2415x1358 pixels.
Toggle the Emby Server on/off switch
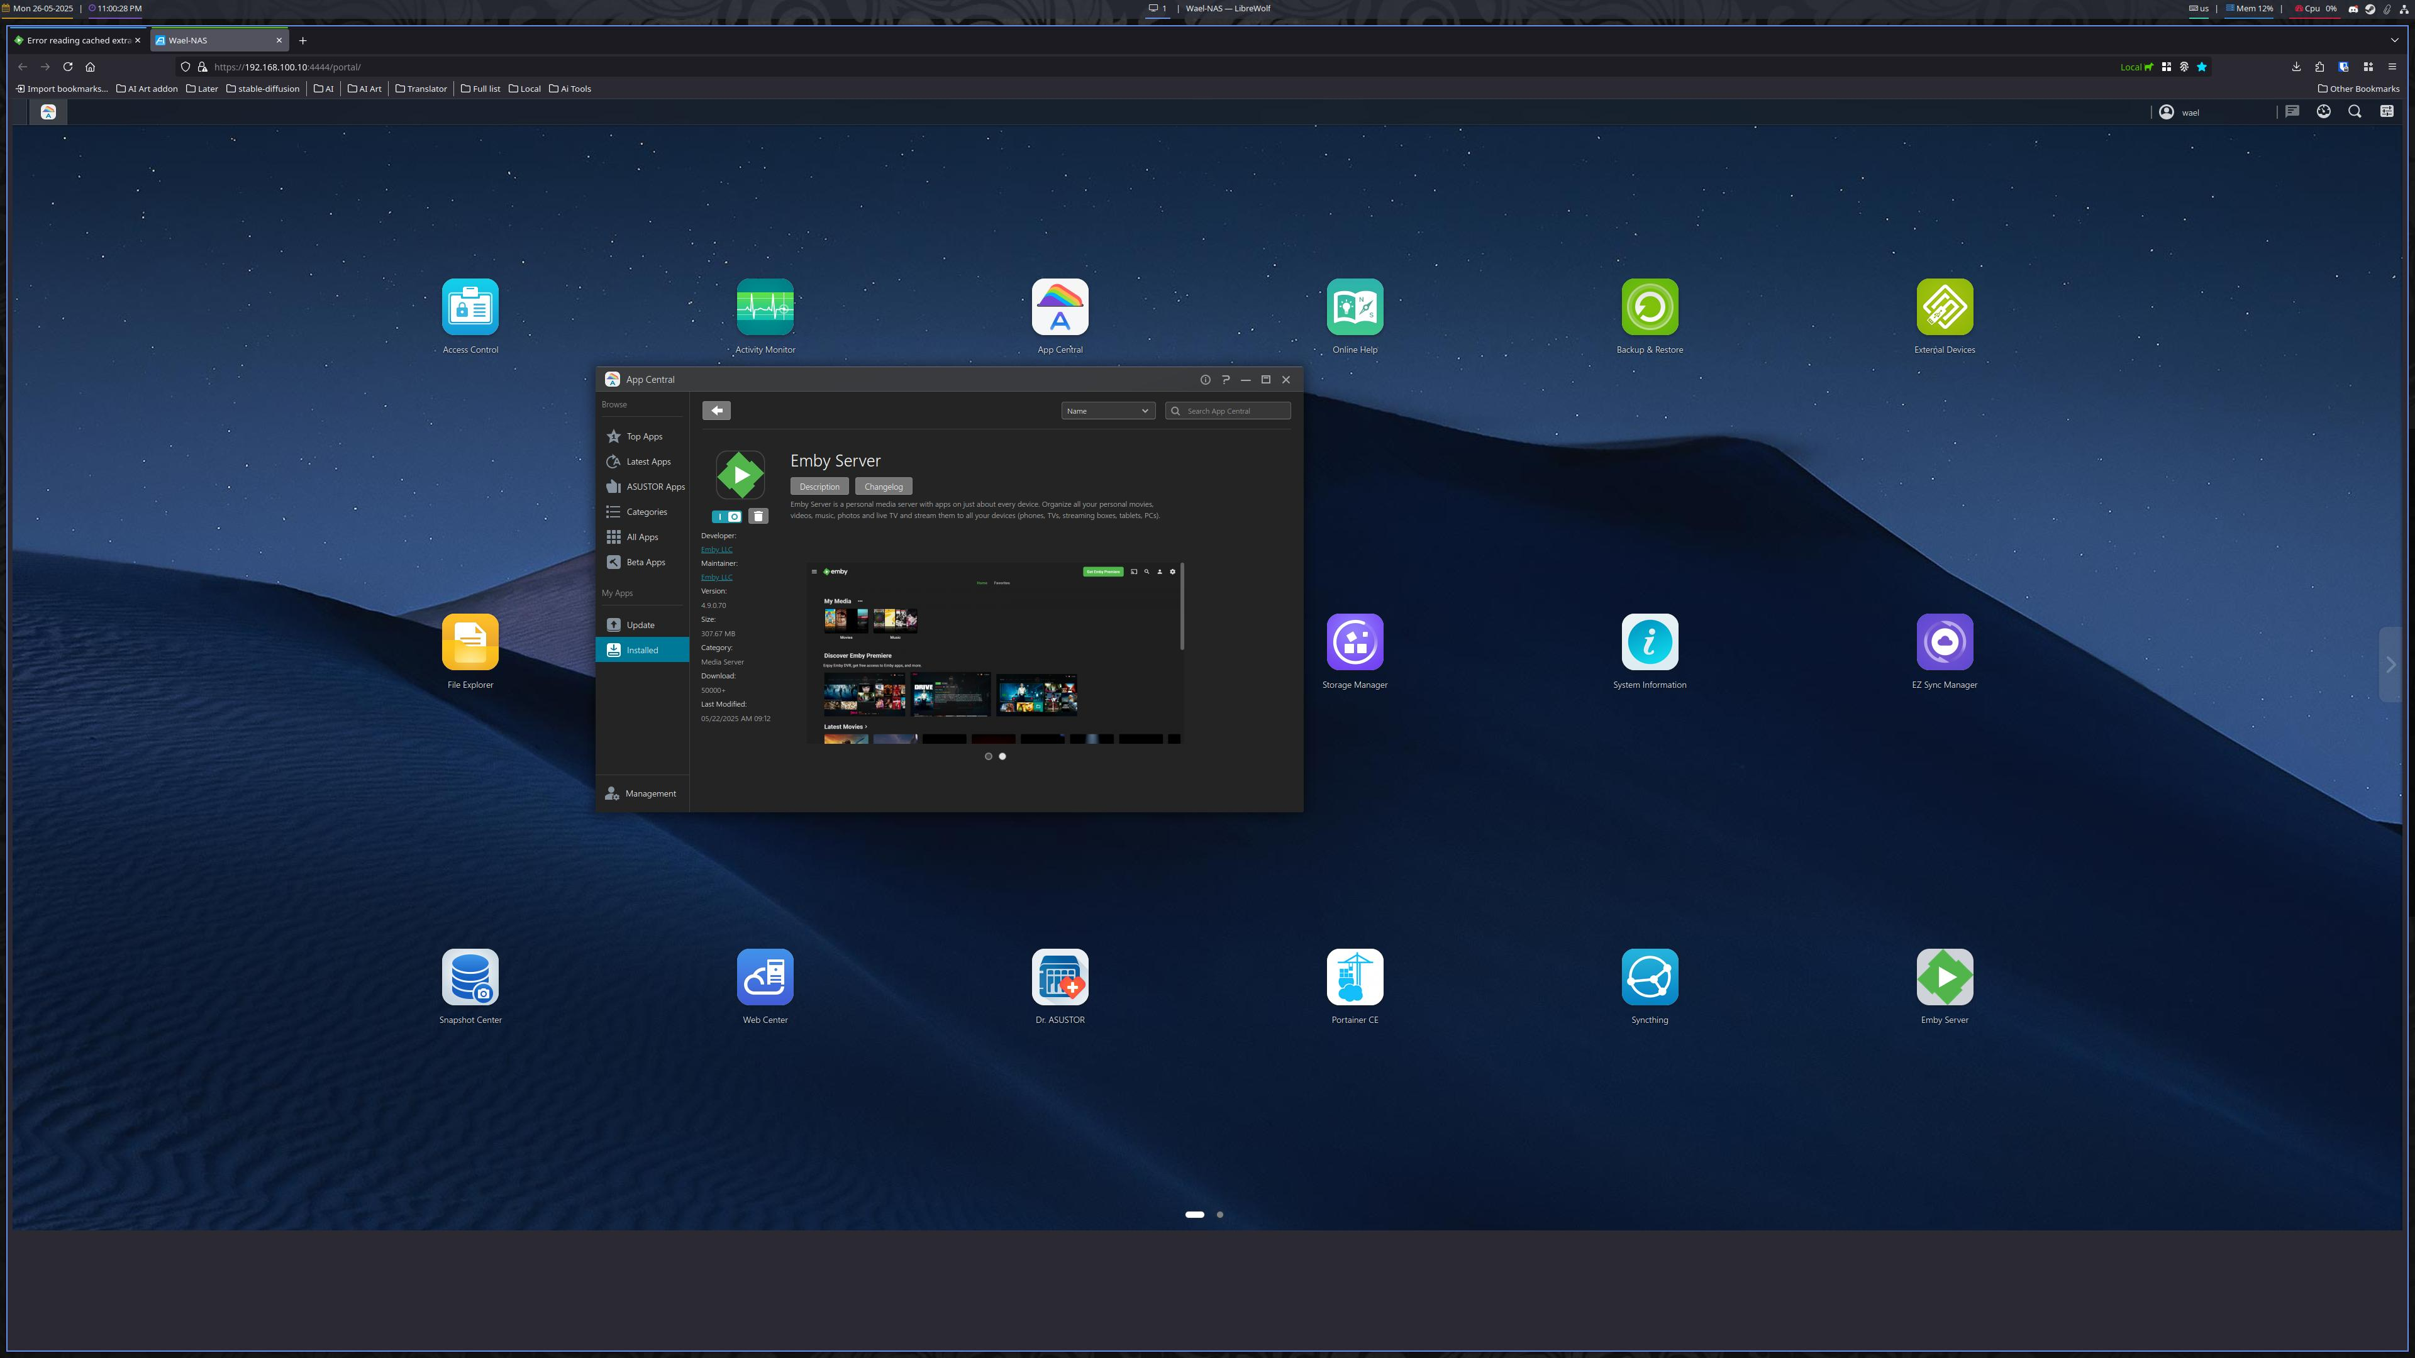pos(726,516)
